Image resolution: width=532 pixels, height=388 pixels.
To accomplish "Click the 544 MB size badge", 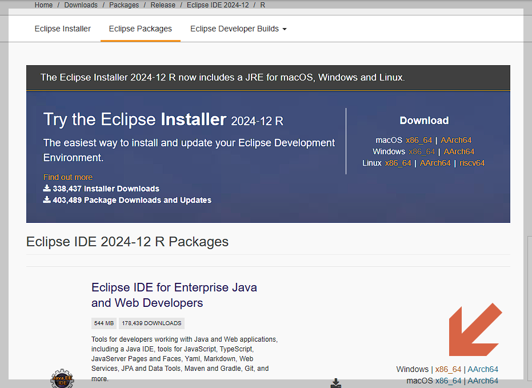I will tap(104, 323).
